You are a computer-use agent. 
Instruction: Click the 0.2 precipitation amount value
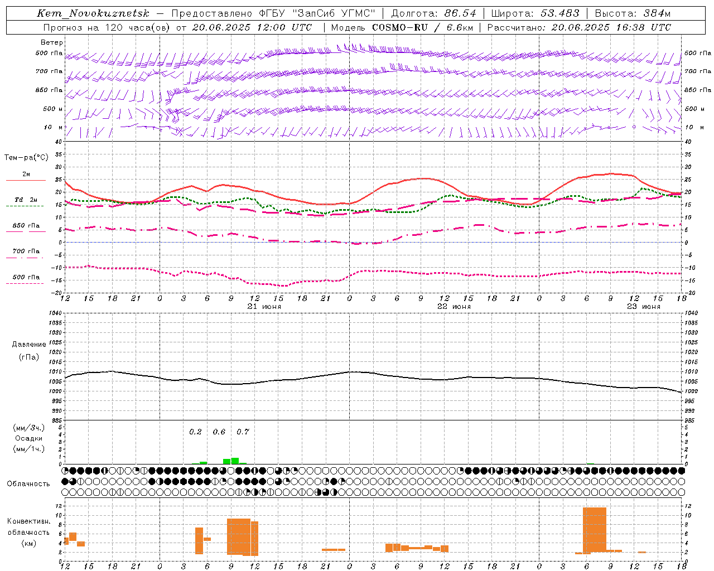click(195, 432)
